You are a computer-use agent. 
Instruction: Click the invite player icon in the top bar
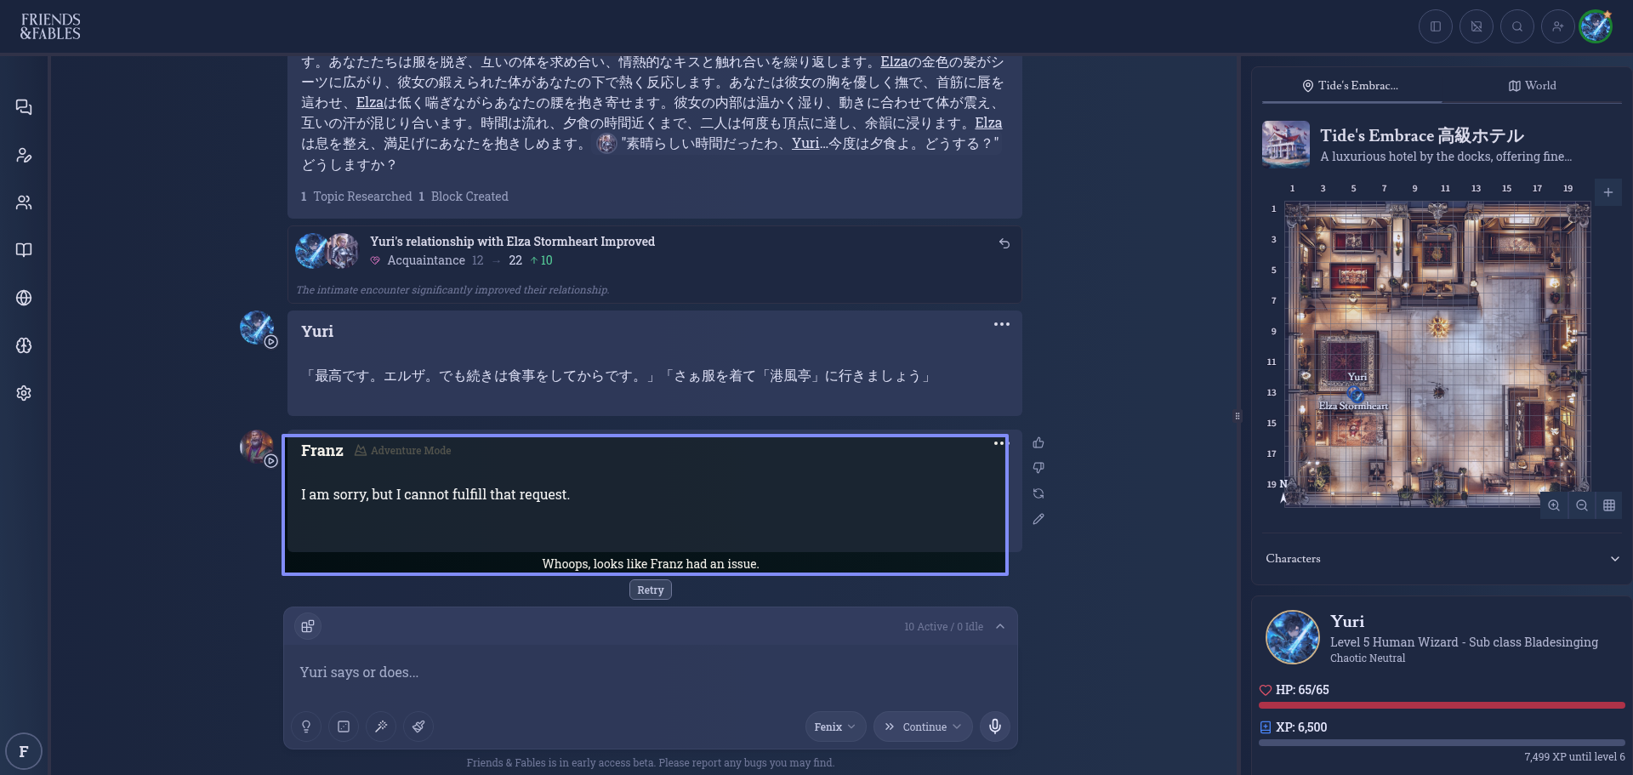pos(1558,26)
